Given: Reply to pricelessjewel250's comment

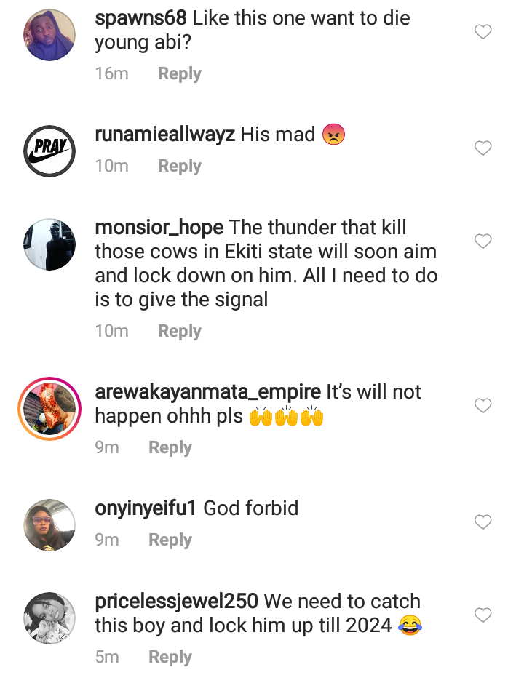Looking at the screenshot, I should 170,658.
